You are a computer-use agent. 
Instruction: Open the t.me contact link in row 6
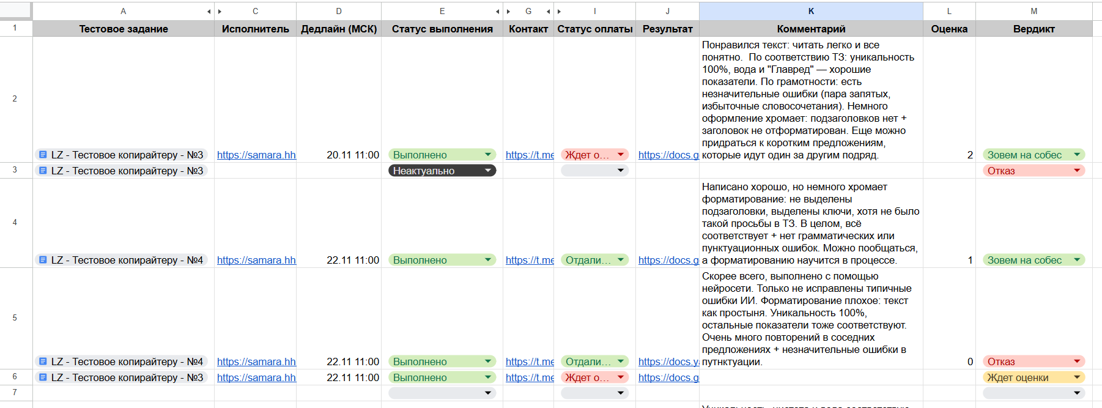tap(529, 377)
